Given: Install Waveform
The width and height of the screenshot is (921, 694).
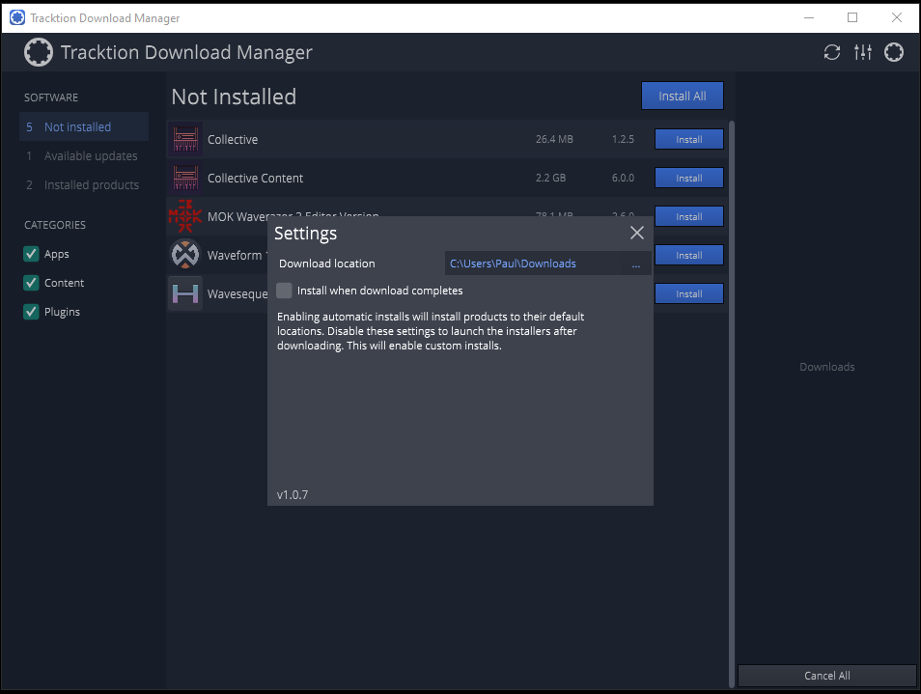Looking at the screenshot, I should [x=689, y=256].
